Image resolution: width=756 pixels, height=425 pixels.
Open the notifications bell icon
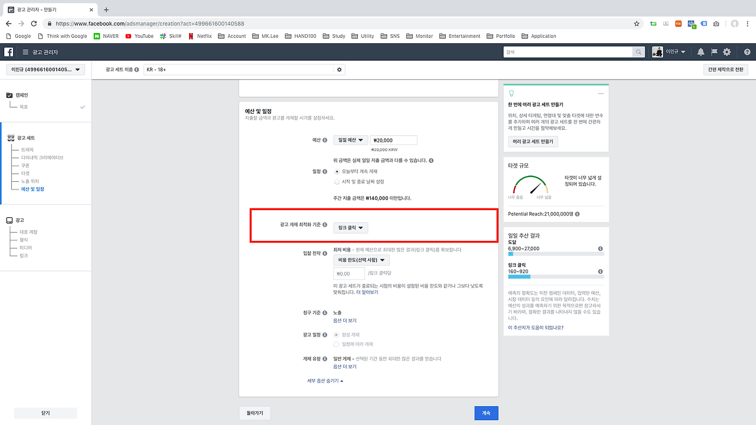point(700,52)
